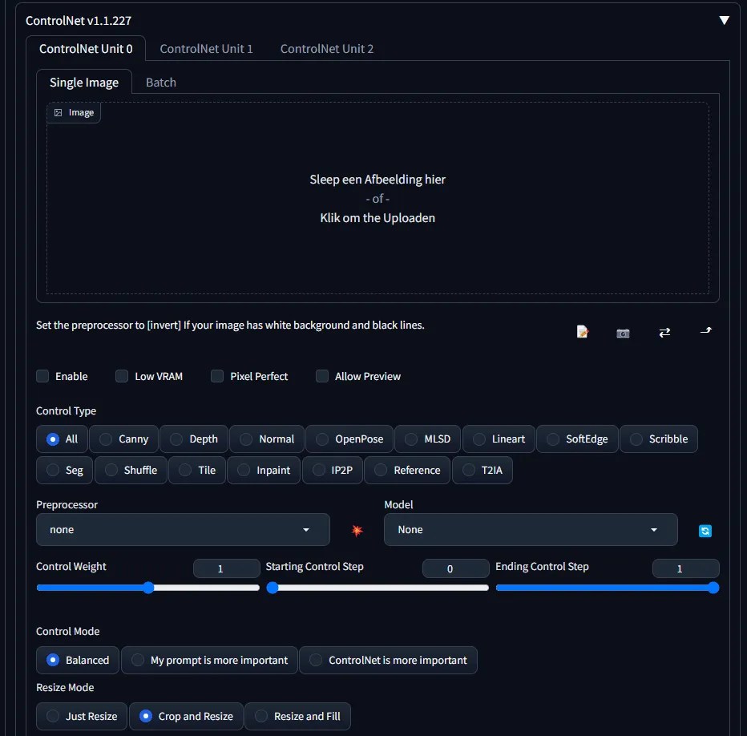Click the new canvas document icon

pyautogui.click(x=582, y=331)
